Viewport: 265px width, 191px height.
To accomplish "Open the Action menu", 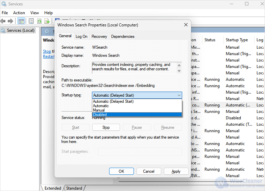I will coord(19,13).
